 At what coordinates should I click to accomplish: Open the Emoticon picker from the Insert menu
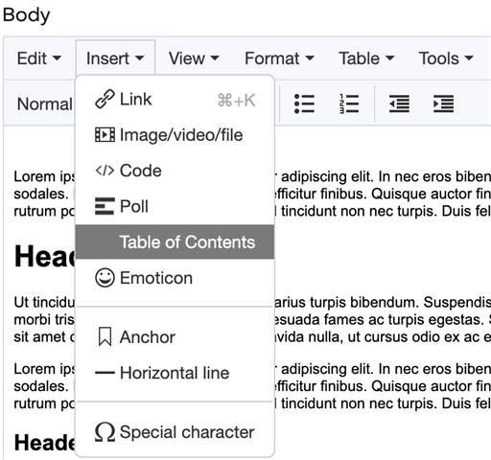[175, 278]
